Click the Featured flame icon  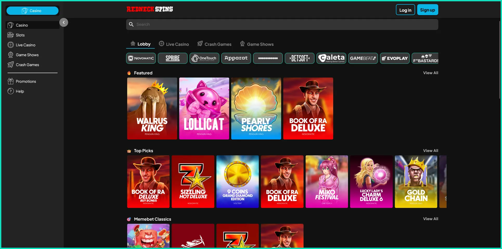[129, 73]
